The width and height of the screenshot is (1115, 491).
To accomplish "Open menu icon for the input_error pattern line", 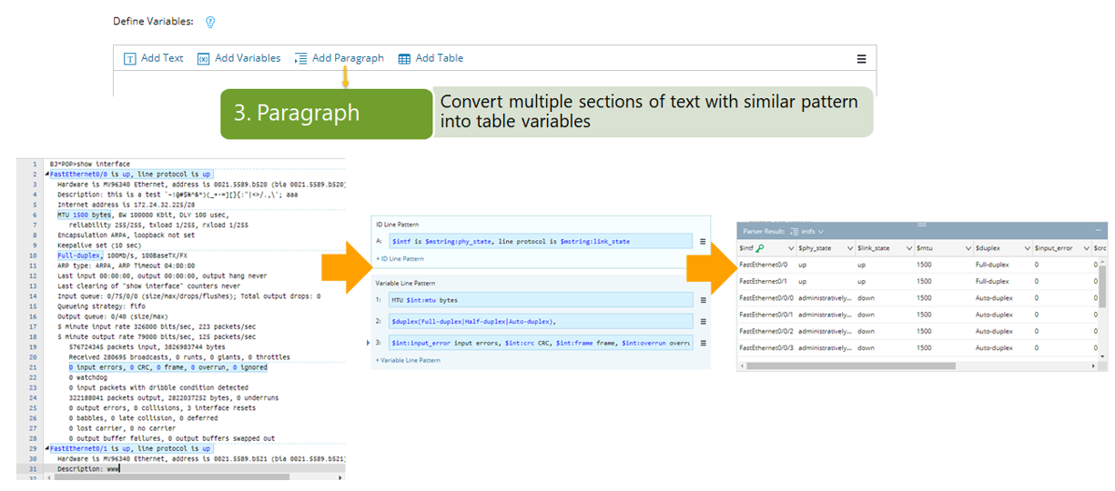I will coord(703,343).
